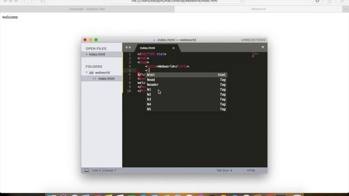Place cursor on DOCTYPE line 1
Image resolution: width=349 pixels, height=196 pixels.
coord(152,54)
